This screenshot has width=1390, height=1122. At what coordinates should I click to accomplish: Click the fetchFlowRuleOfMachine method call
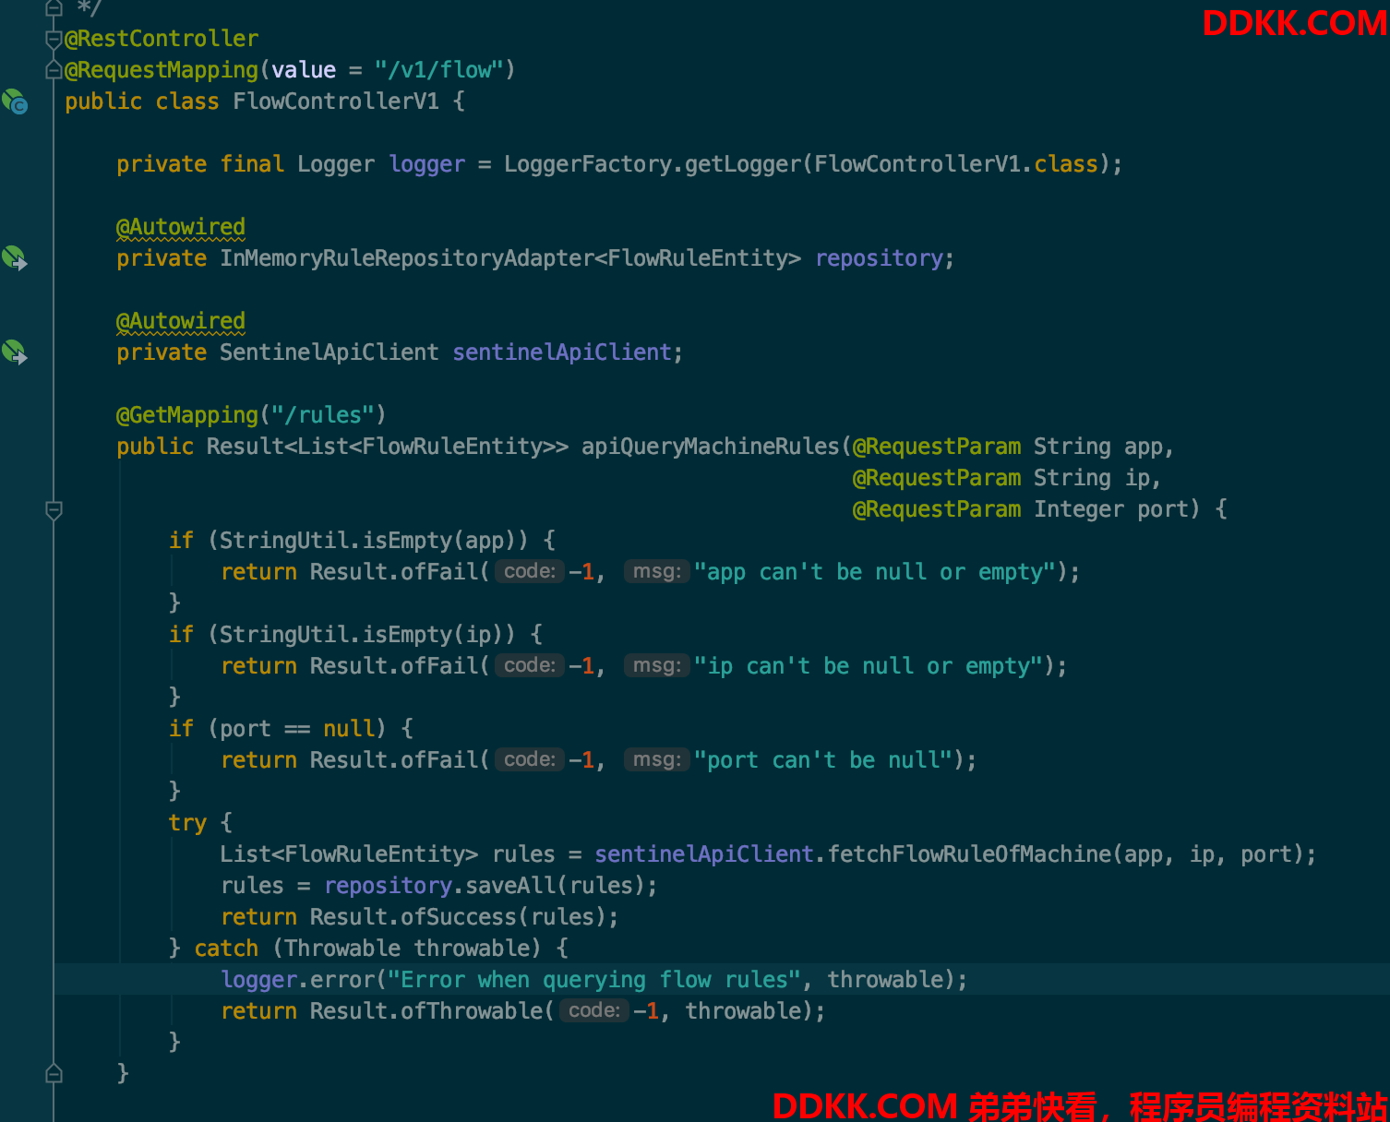[969, 854]
